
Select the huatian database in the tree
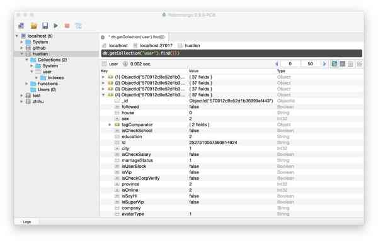point(40,53)
